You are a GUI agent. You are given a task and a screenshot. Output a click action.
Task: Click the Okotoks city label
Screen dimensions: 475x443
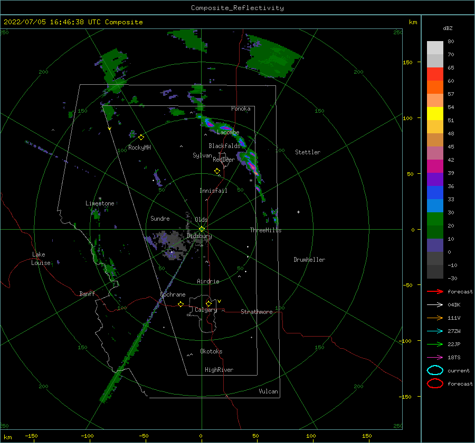pos(211,351)
